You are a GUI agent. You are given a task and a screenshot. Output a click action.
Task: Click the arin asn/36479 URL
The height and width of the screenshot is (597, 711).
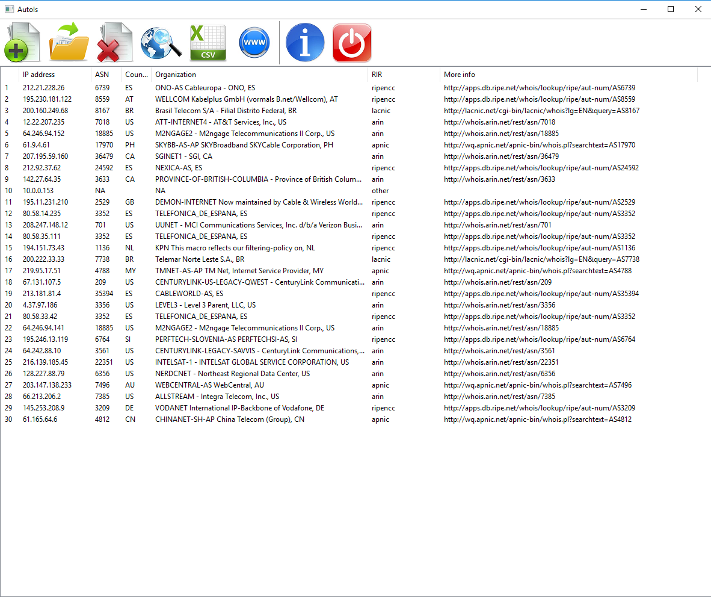(502, 156)
